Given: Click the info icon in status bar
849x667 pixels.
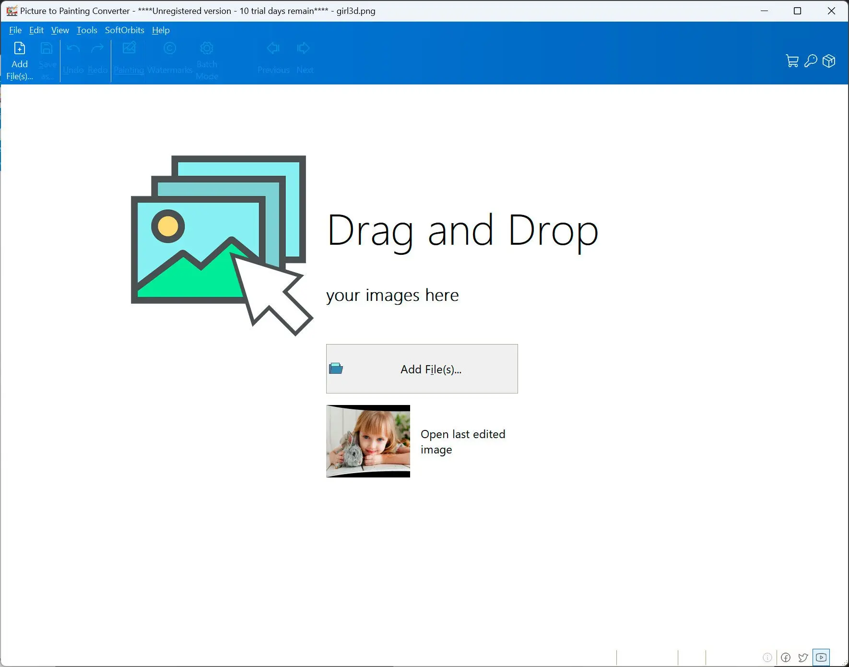Looking at the screenshot, I should [767, 657].
